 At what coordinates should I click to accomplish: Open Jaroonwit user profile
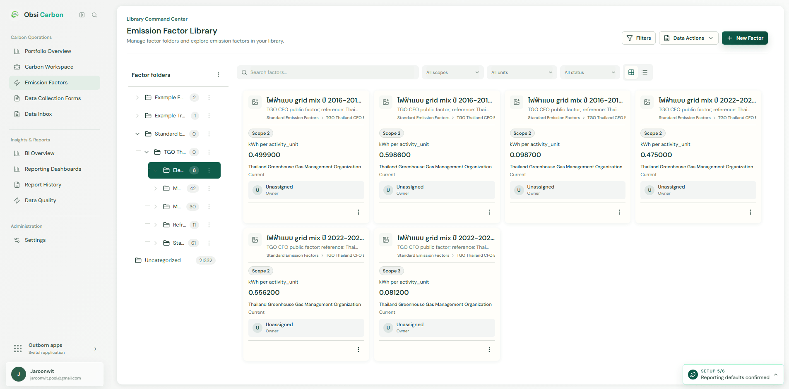point(55,374)
